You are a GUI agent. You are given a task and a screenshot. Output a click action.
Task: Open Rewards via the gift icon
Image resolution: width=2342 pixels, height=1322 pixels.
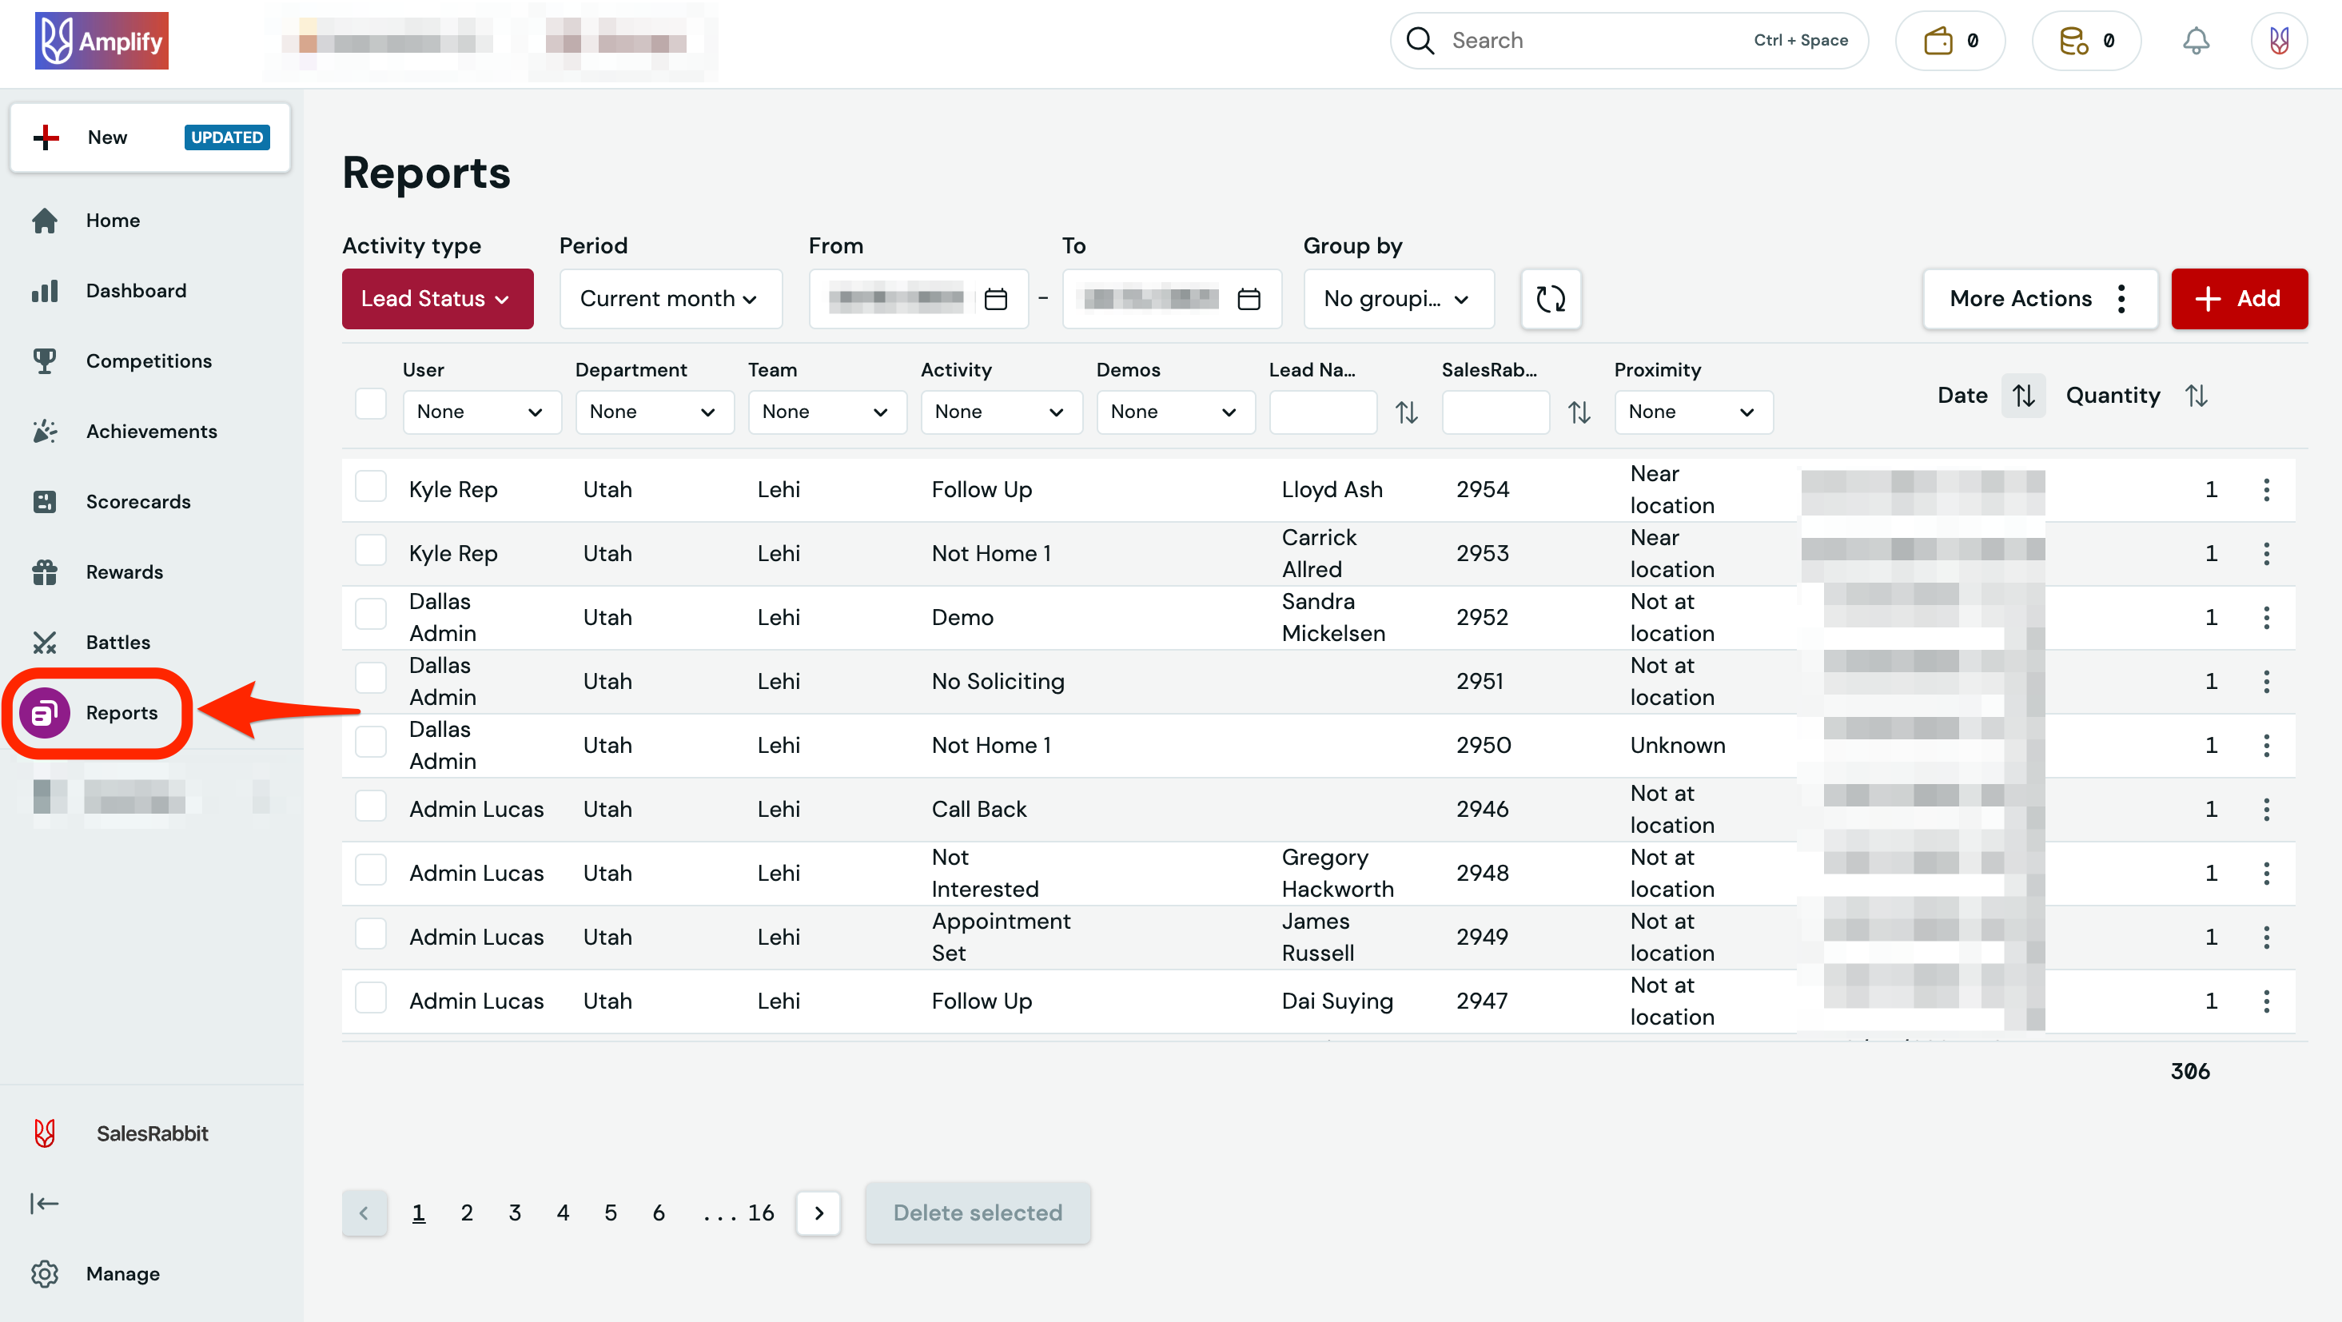(x=46, y=572)
